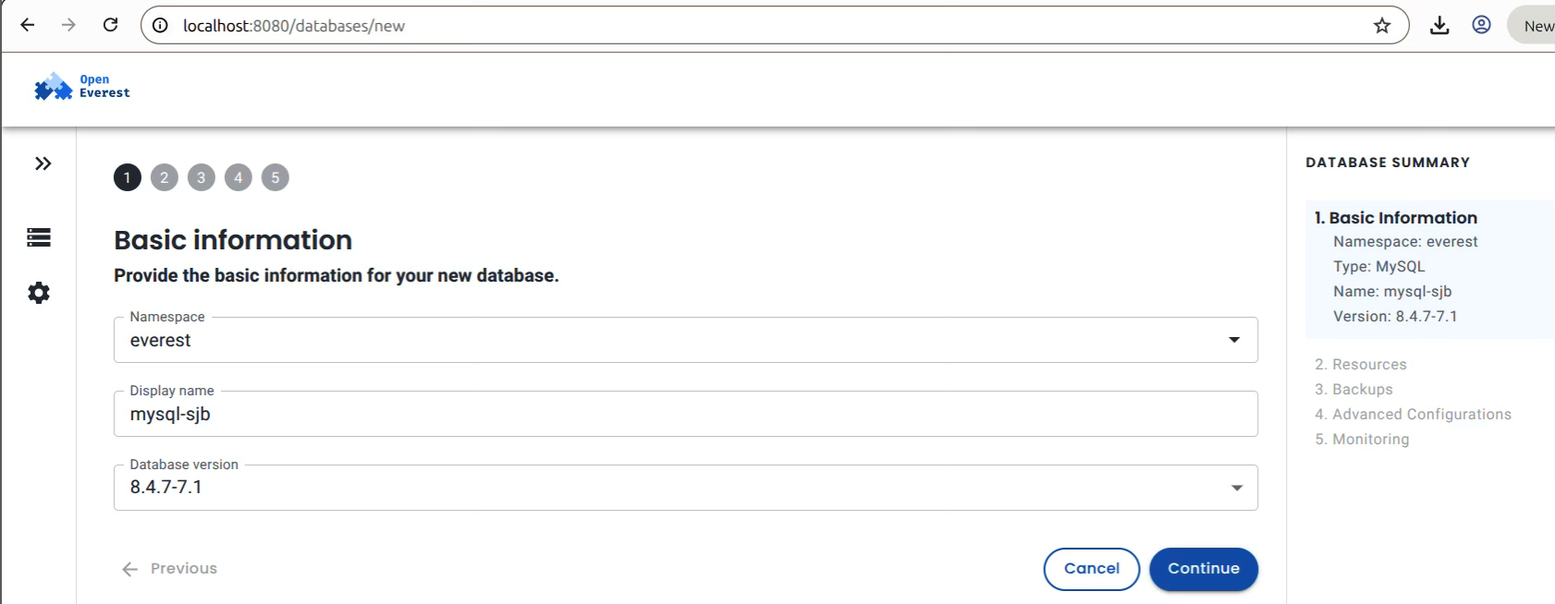This screenshot has height=604, width=1555.
Task: Expand the sidebar with the double-chevron icon
Action: click(x=43, y=163)
